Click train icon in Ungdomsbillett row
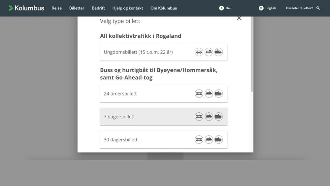The width and height of the screenshot is (330, 186). pyautogui.click(x=219, y=52)
